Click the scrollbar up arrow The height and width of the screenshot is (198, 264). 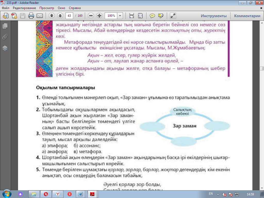(262, 23)
